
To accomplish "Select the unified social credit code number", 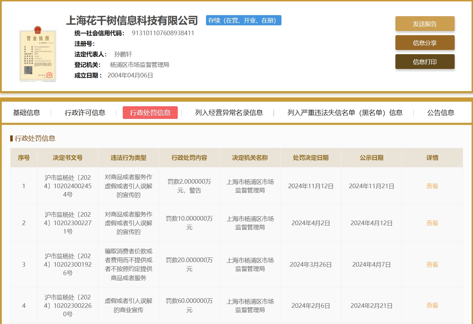I will pyautogui.click(x=163, y=33).
